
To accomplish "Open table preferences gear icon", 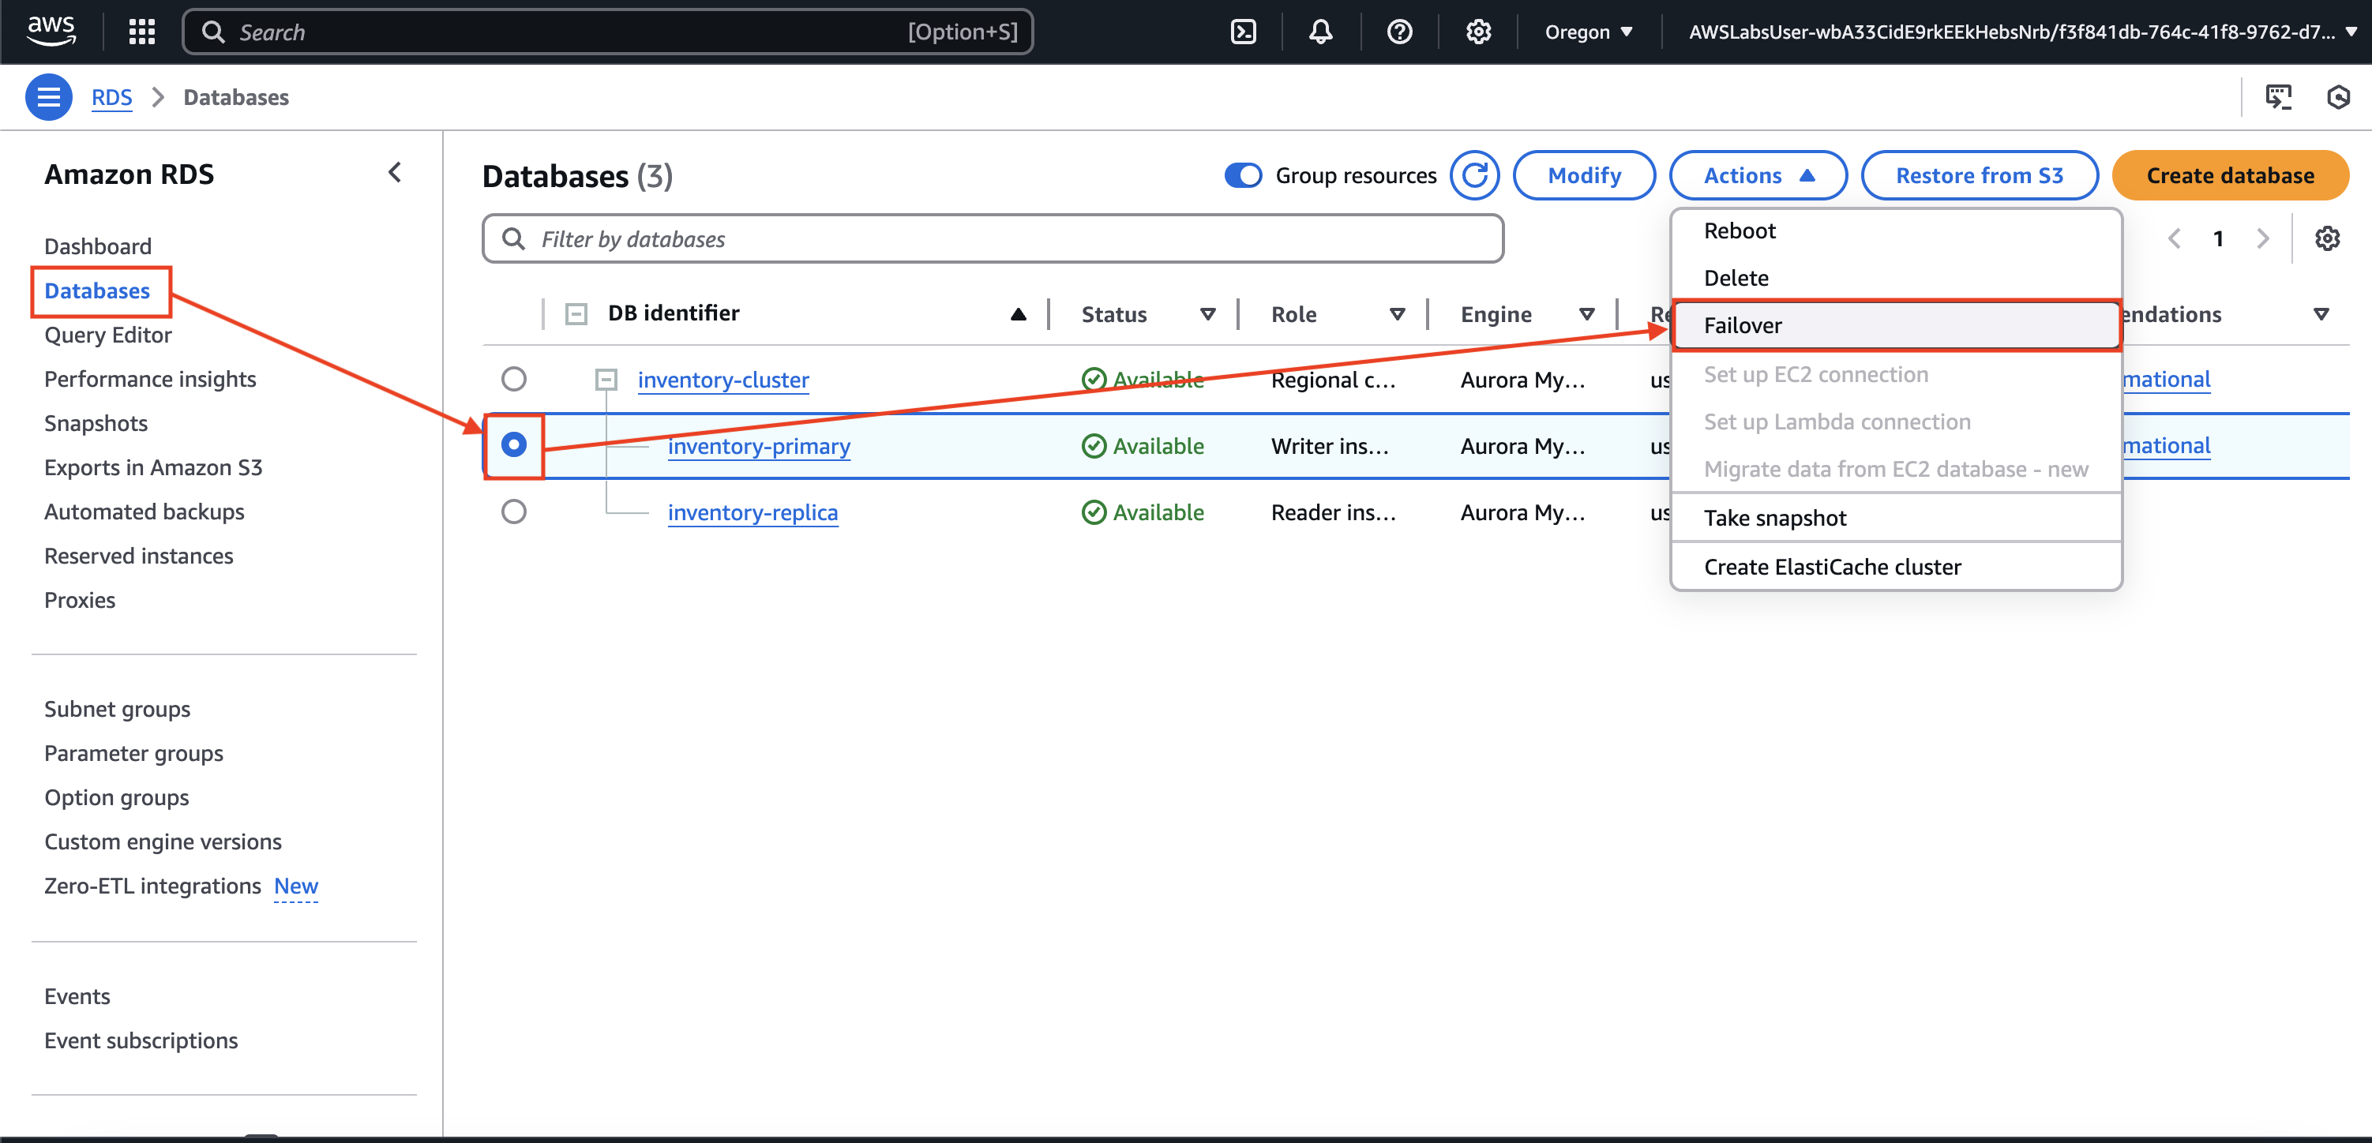I will [2326, 239].
